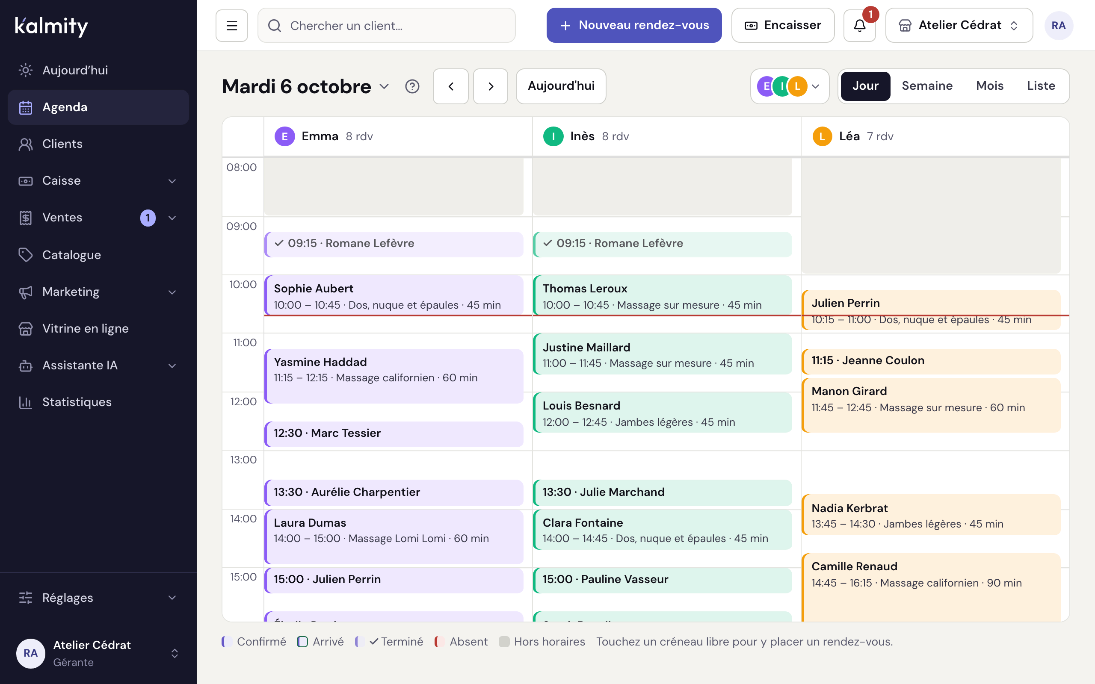Click the Encaisser button
Viewport: 1095px width, 684px height.
783,26
